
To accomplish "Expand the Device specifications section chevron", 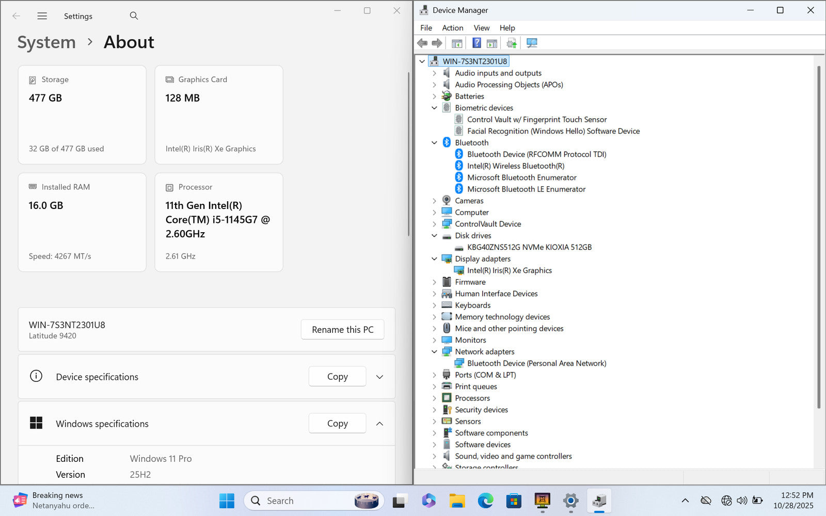I will (x=379, y=377).
